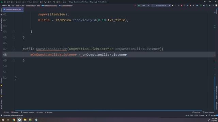Open the run configuration 'app' dropdown
Viewport: 218px width, 122px height.
144,5
